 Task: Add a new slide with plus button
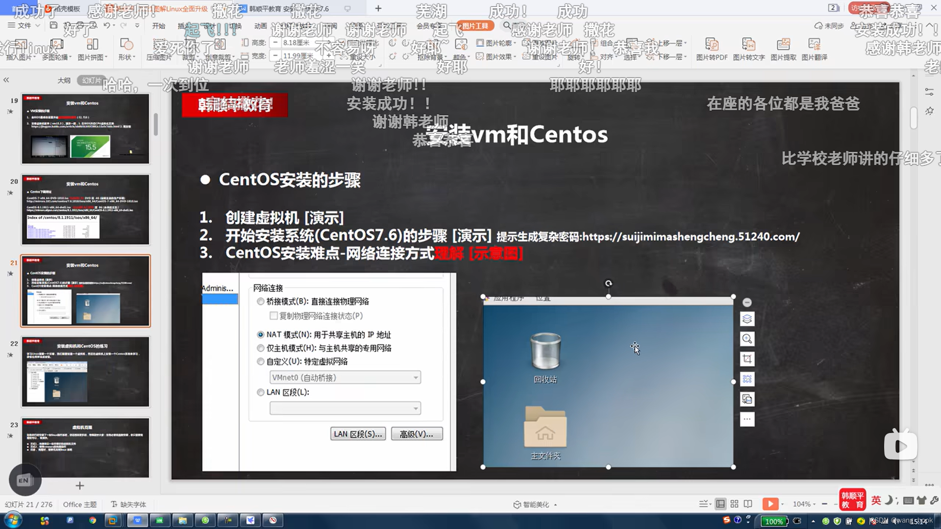click(80, 485)
